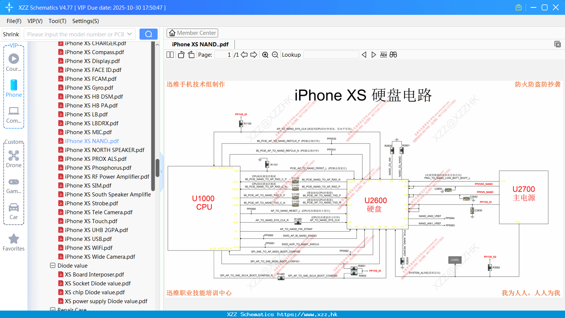
Task: Click the binoculars search icon
Action: 393,55
